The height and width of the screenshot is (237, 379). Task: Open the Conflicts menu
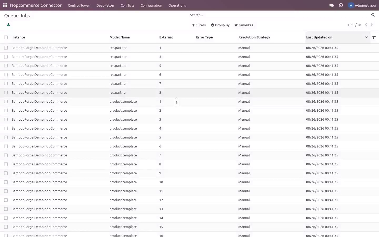tap(127, 5)
